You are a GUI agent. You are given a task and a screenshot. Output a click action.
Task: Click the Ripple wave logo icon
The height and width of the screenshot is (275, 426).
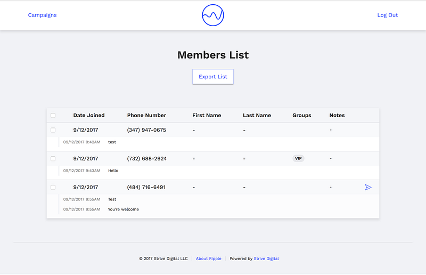tap(213, 15)
